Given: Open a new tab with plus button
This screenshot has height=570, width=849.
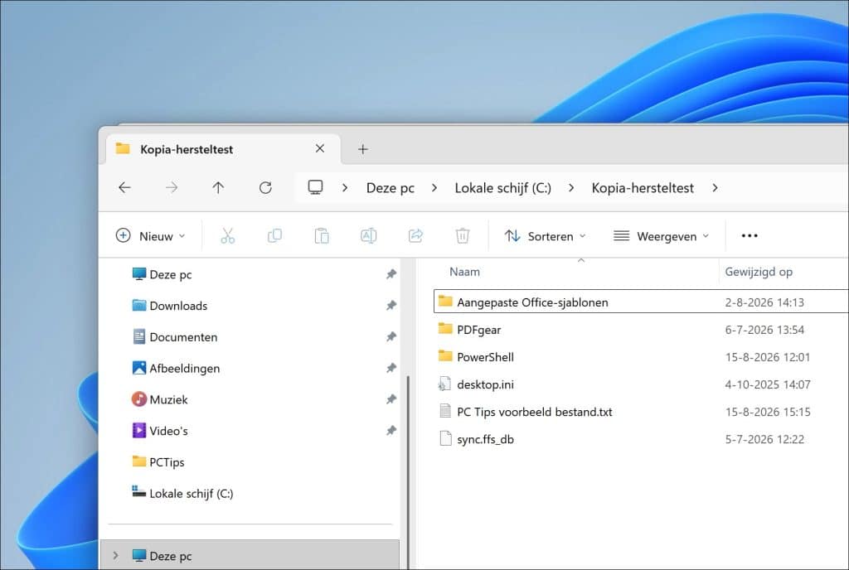Looking at the screenshot, I should tap(363, 149).
